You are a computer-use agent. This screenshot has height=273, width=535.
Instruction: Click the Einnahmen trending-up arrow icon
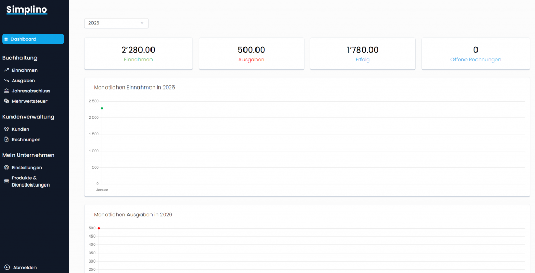6,70
